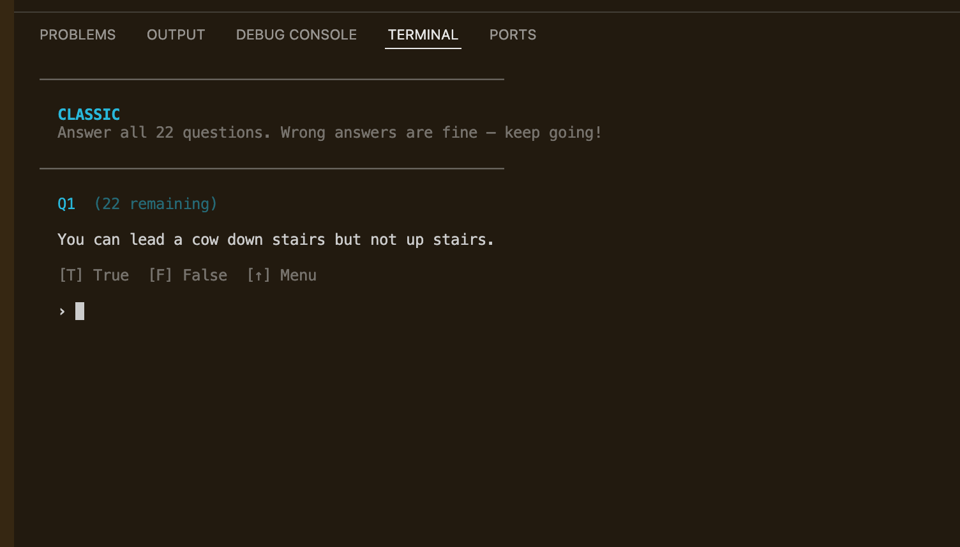Activate the TERMINAL tab
The height and width of the screenshot is (547, 960).
(423, 35)
